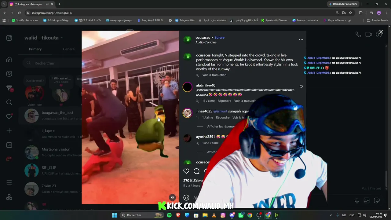This screenshot has height=220, width=391.
Task: Open the ocusaces profile from post header
Action: [203, 38]
